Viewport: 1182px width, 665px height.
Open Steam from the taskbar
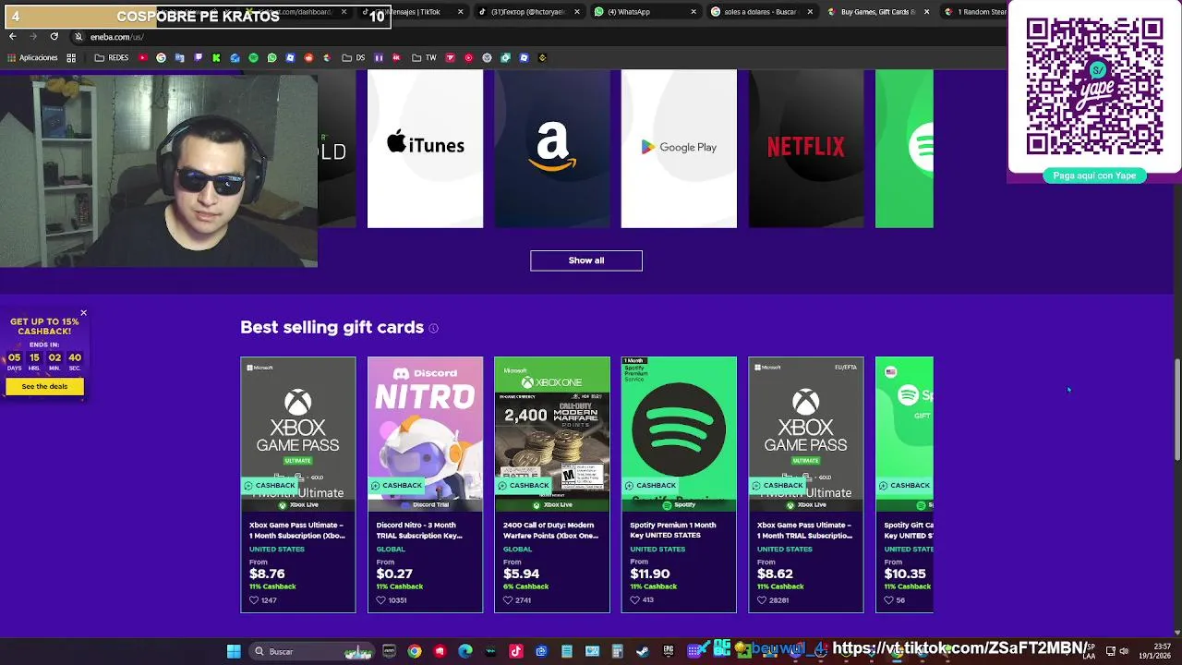tap(643, 651)
